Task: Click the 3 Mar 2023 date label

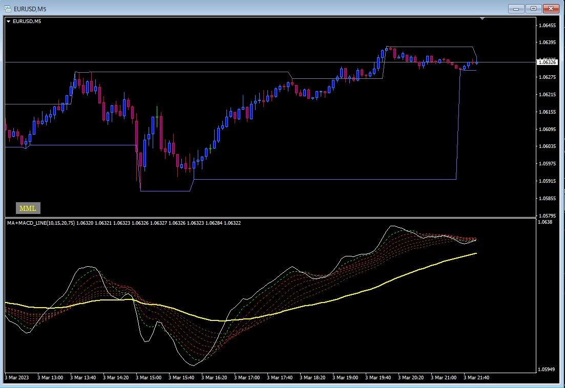Action: 18,378
